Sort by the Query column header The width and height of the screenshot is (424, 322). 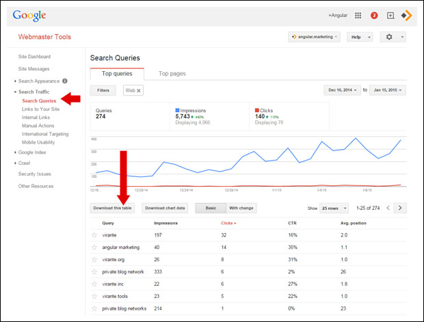108,223
